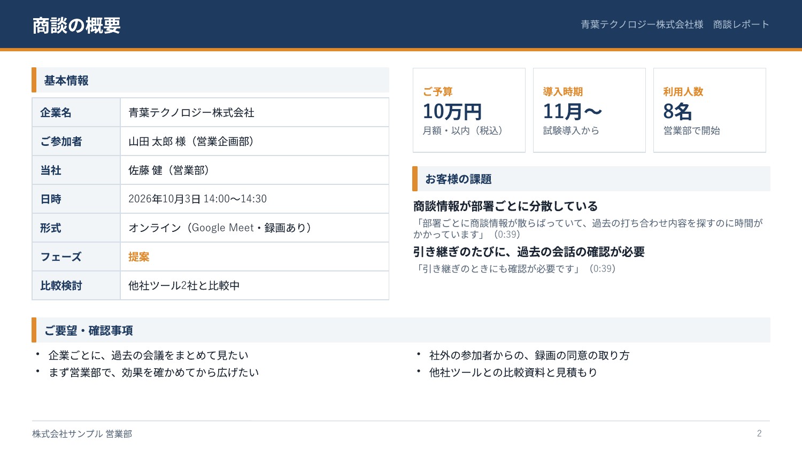The height and width of the screenshot is (451, 802).
Task: Select bullet 社外の参加者からの、録画の同意の取り方
Action: 529,355
